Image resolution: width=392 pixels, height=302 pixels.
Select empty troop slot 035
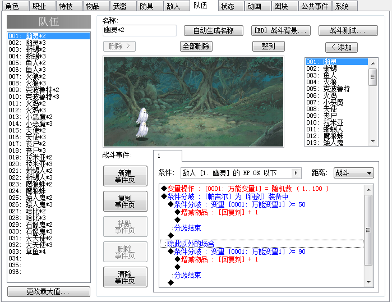pos(49,265)
